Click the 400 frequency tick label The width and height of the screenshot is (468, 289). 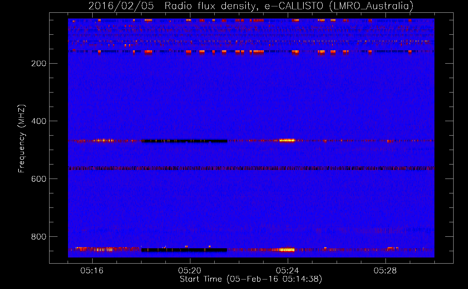(x=39, y=121)
